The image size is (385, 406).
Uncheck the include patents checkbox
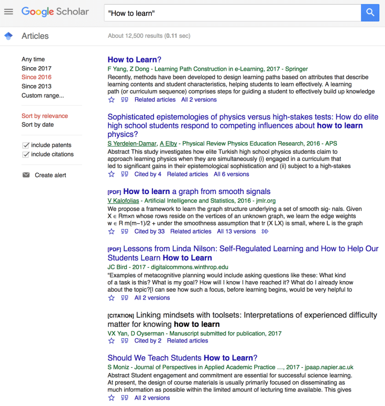[x=26, y=145]
